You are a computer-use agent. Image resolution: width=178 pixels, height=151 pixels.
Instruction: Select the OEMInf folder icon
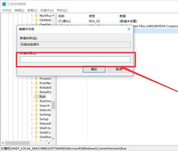point(36,20)
